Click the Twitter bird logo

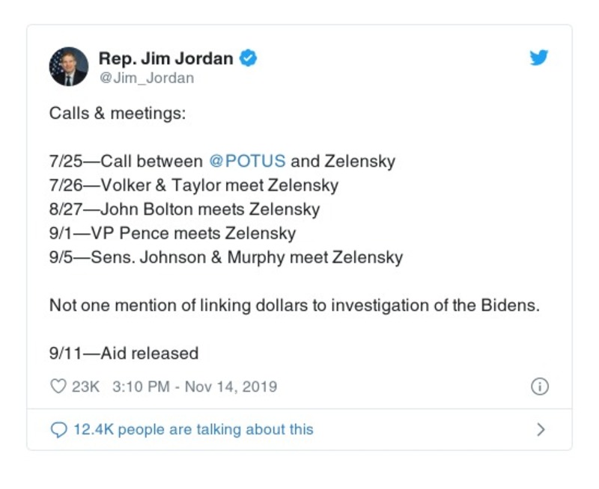point(539,58)
